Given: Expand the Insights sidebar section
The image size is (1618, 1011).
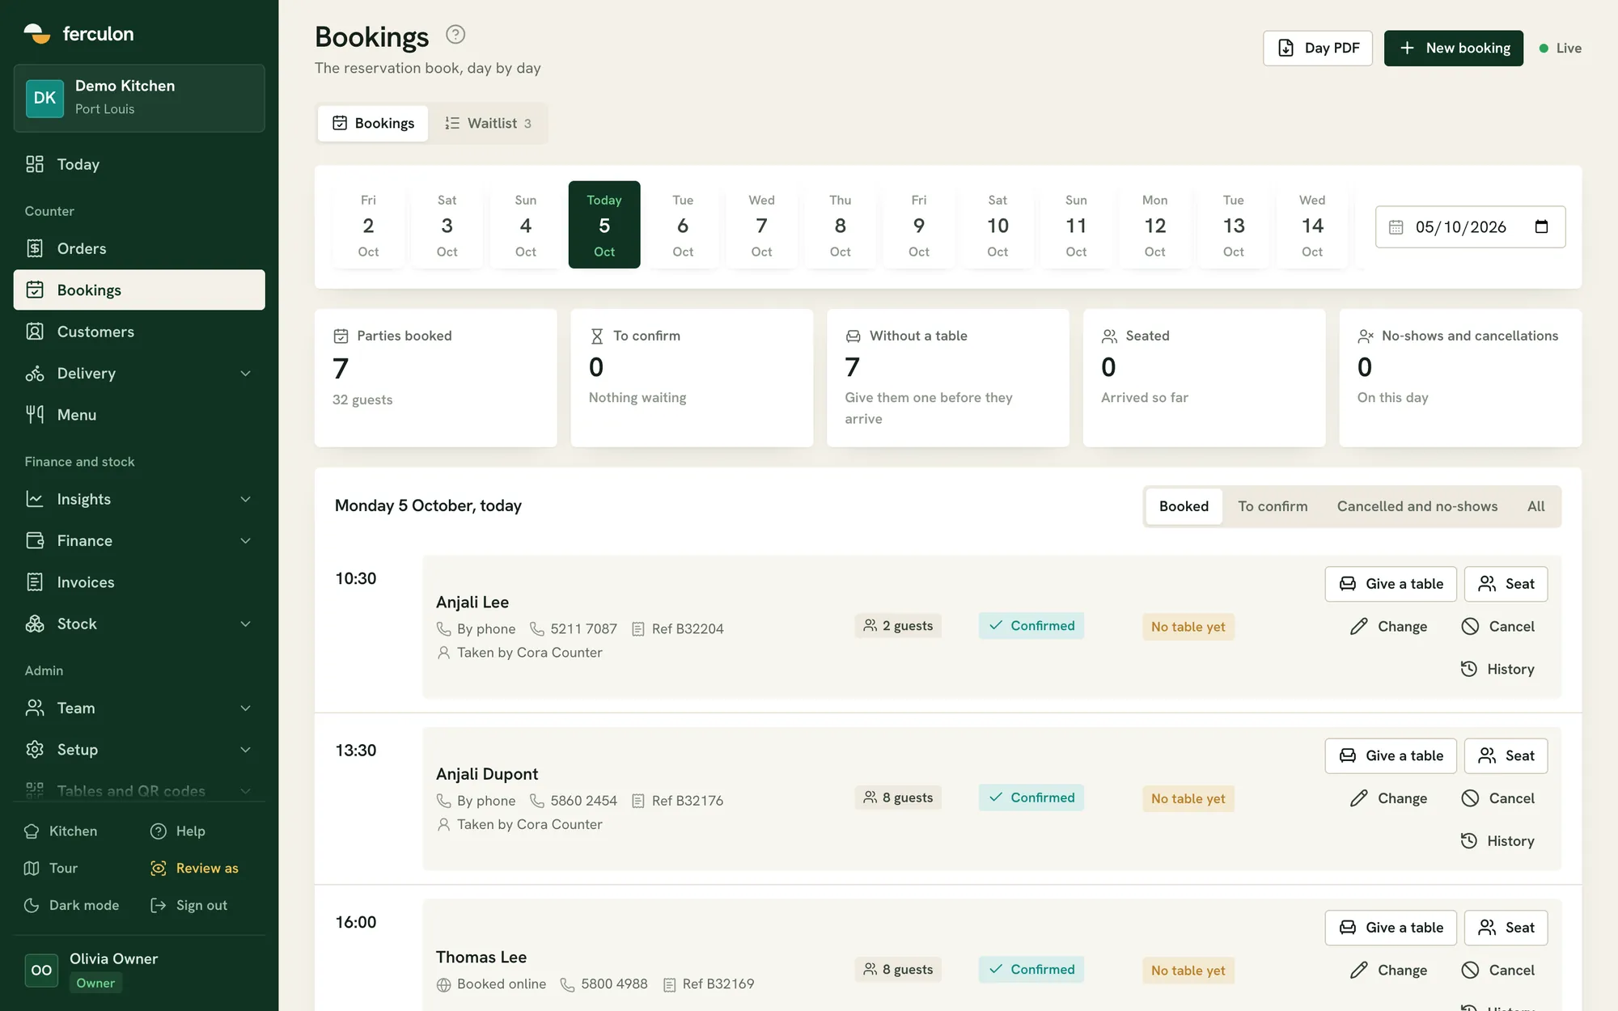Looking at the screenshot, I should point(139,499).
